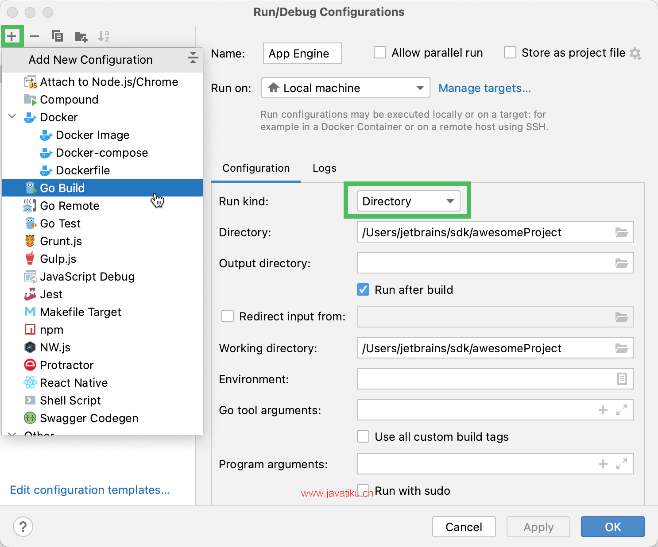This screenshot has width=658, height=547.
Task: Click the Add New Configuration plus icon
Action: tap(12, 36)
